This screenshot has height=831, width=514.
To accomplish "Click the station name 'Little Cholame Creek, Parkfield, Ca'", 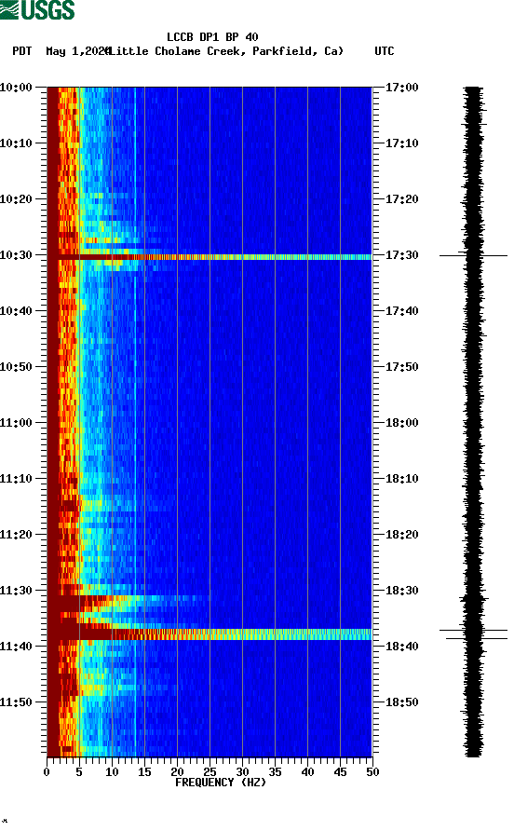I will [227, 51].
